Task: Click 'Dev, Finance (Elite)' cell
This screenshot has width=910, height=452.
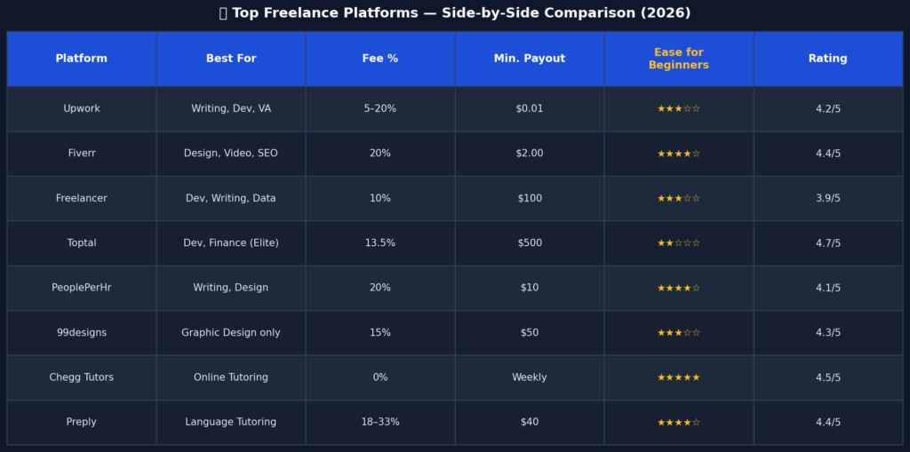Action: coord(231,243)
